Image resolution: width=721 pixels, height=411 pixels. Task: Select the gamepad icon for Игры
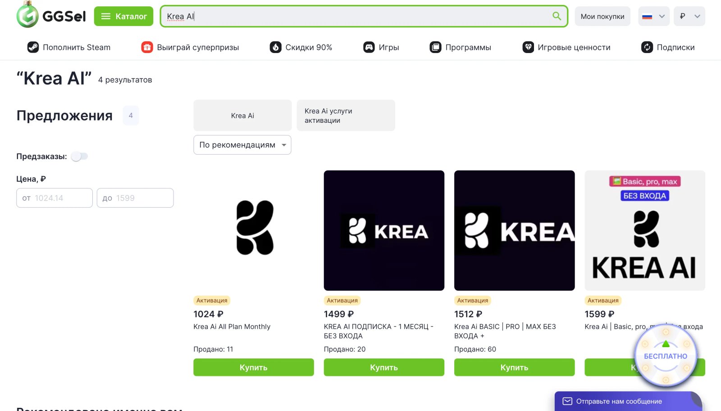click(369, 47)
